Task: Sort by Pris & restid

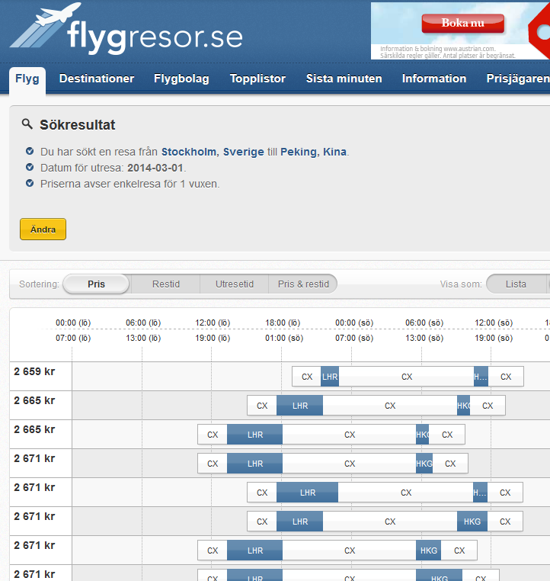Action: pos(303,284)
